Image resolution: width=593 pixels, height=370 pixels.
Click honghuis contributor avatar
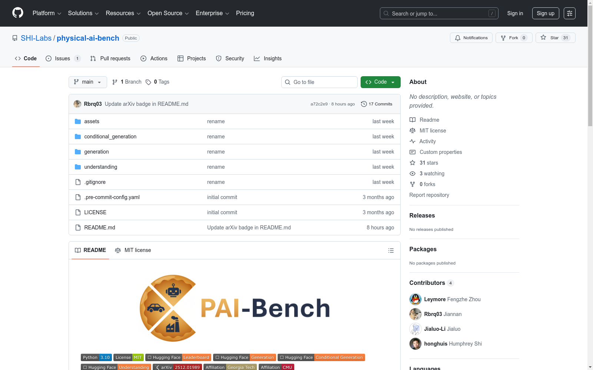pyautogui.click(x=415, y=344)
